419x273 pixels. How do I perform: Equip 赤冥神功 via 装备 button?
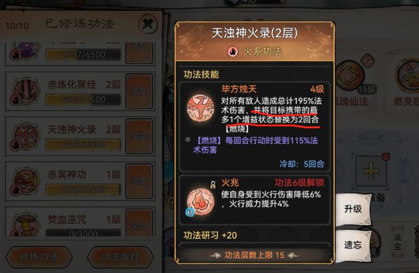coord(139,181)
